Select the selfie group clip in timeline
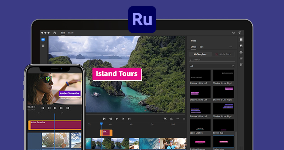284x150 pixels. coord(173,144)
